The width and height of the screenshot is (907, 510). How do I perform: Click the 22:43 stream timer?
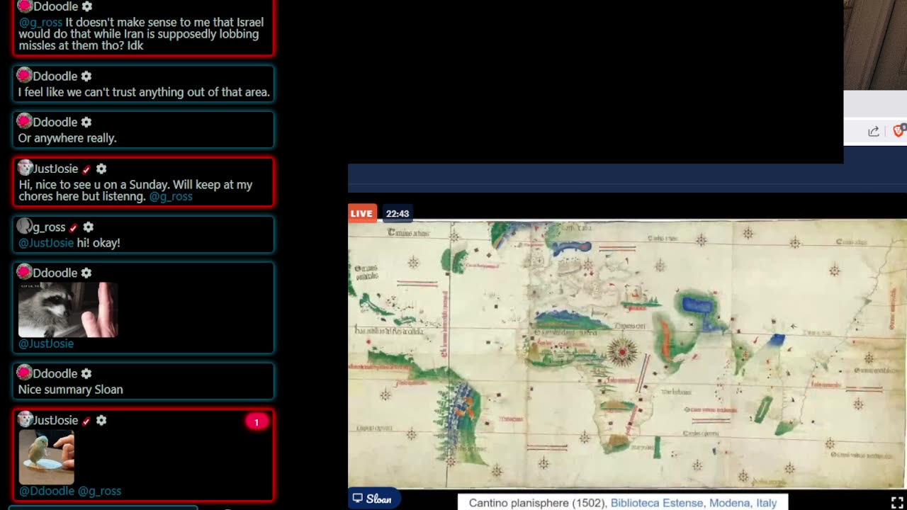[398, 213]
